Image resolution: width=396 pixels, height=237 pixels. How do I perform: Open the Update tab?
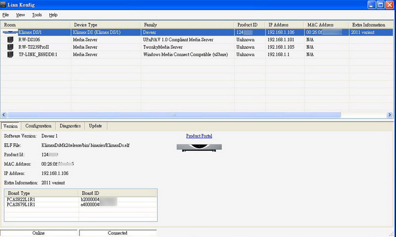96,126
